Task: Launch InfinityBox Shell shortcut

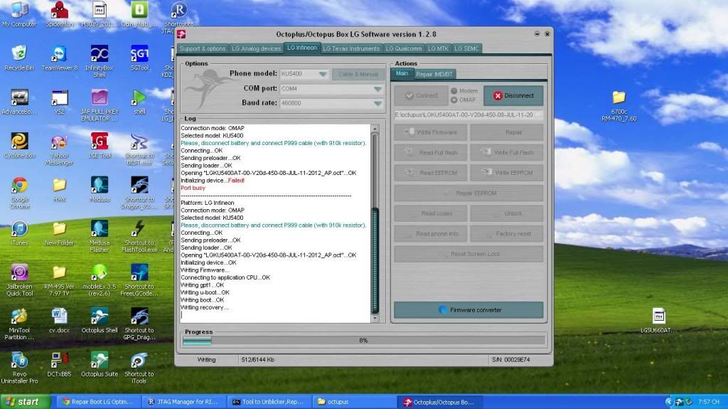Action: click(x=100, y=60)
